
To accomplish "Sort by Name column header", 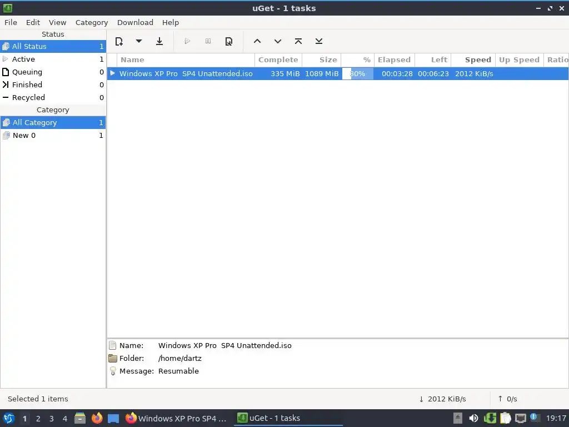I will (x=186, y=60).
